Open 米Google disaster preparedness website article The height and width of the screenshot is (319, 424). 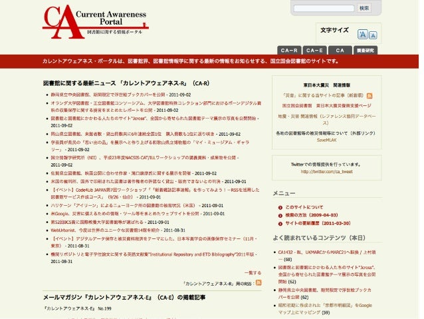125,214
